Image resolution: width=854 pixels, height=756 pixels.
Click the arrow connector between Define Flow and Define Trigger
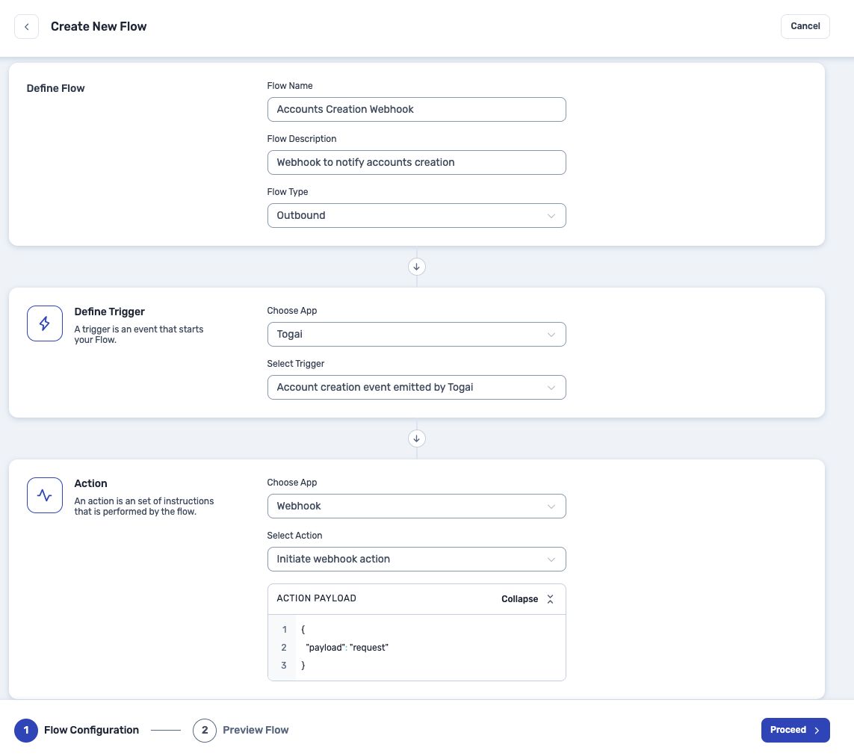(x=416, y=267)
